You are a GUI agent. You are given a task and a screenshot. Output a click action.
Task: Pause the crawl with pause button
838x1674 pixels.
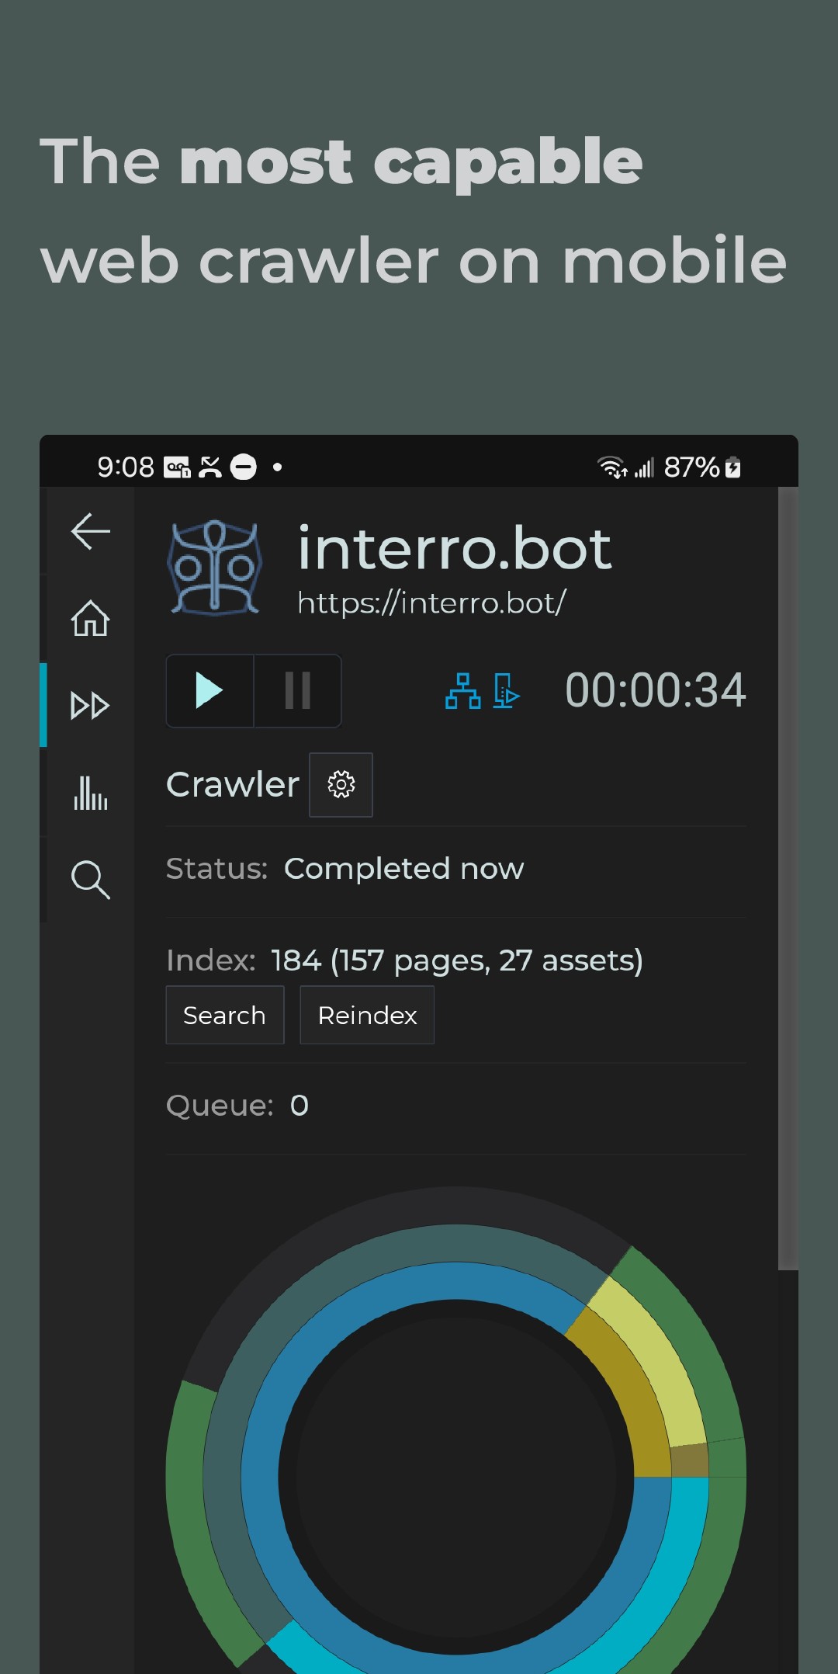(x=298, y=691)
